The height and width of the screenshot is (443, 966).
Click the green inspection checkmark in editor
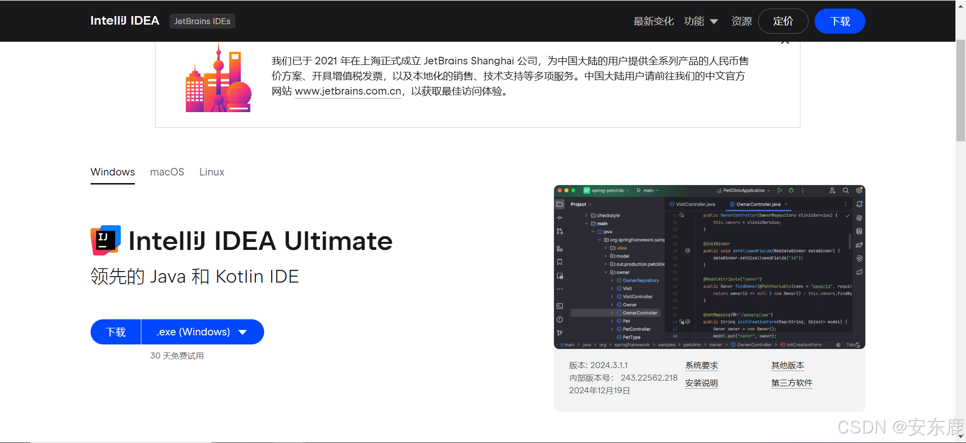[847, 215]
